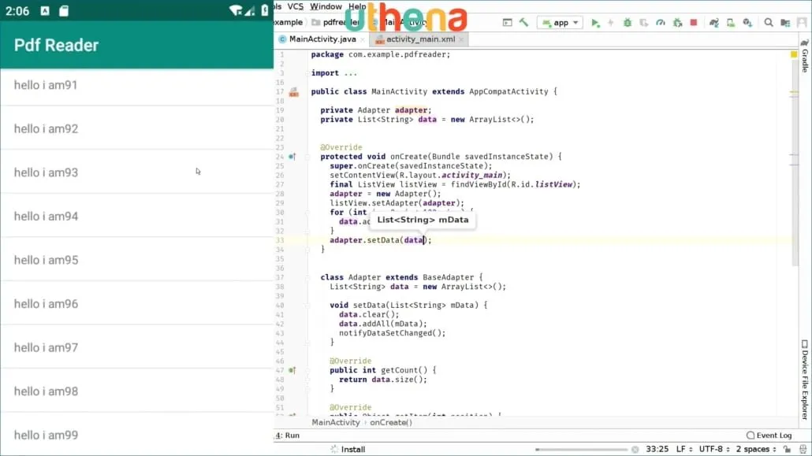Toggle read-only lock icon in status bar

[x=787, y=449]
